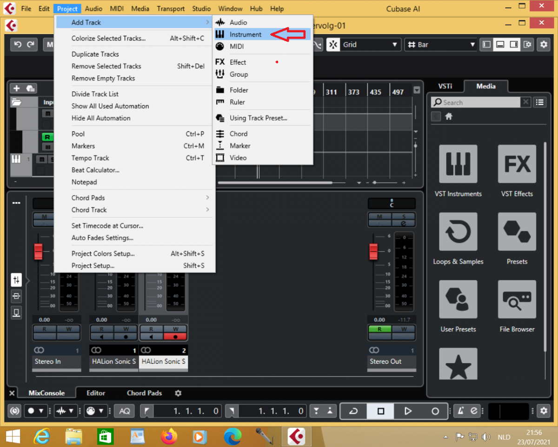Toggle the right zone visibility button
The width and height of the screenshot is (558, 447).
point(514,45)
